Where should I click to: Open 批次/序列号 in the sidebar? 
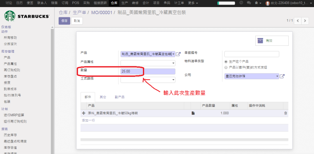(12, 95)
